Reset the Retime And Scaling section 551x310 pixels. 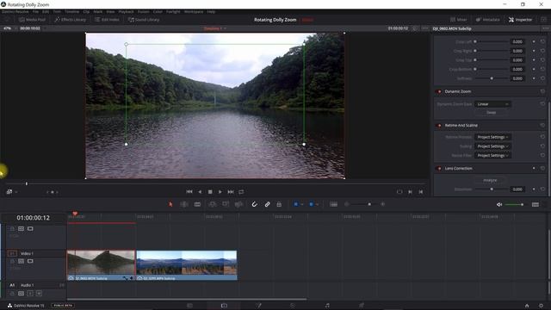click(542, 126)
